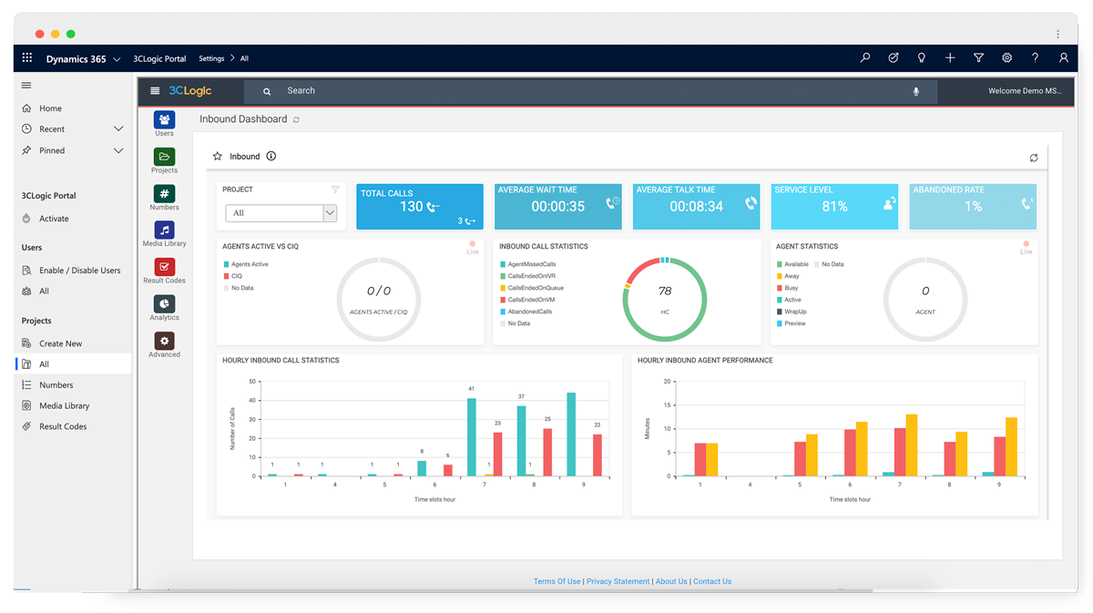Image resolution: width=1093 pixels, height=613 pixels.
Task: Expand the Dynamics 365 app switcher chevron
Action: [x=117, y=59]
